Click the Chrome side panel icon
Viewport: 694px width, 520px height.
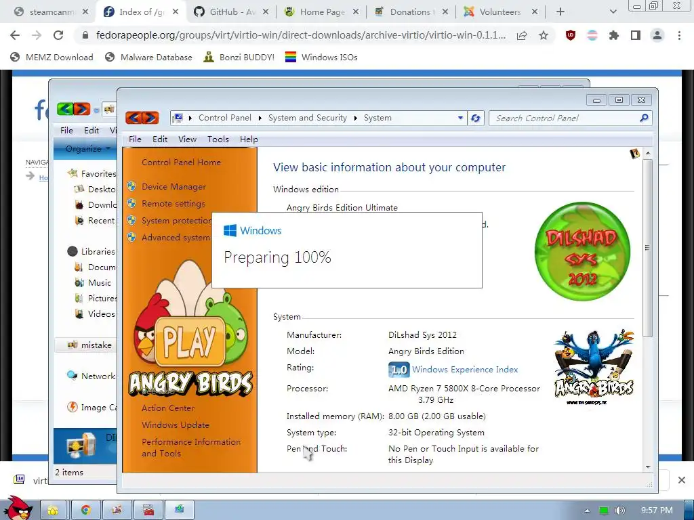(636, 35)
